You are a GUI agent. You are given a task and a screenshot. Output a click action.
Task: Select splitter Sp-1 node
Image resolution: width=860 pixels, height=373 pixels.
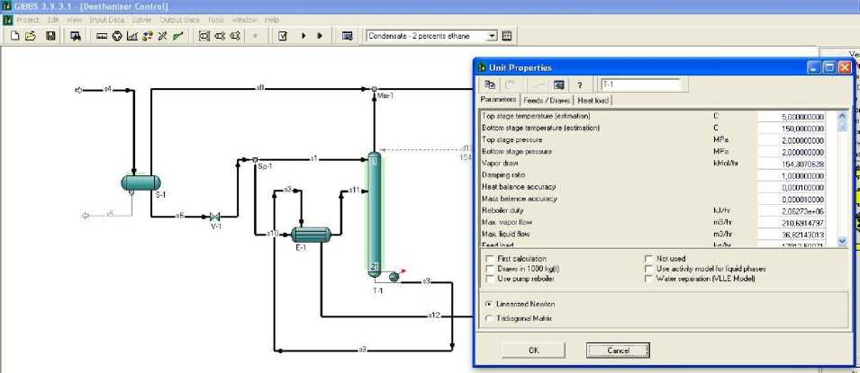255,159
